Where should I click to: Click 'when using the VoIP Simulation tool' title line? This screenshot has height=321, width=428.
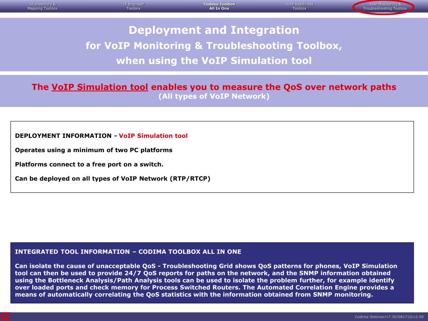click(x=214, y=61)
